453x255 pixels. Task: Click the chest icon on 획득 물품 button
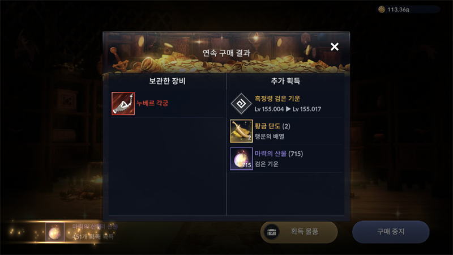272,232
